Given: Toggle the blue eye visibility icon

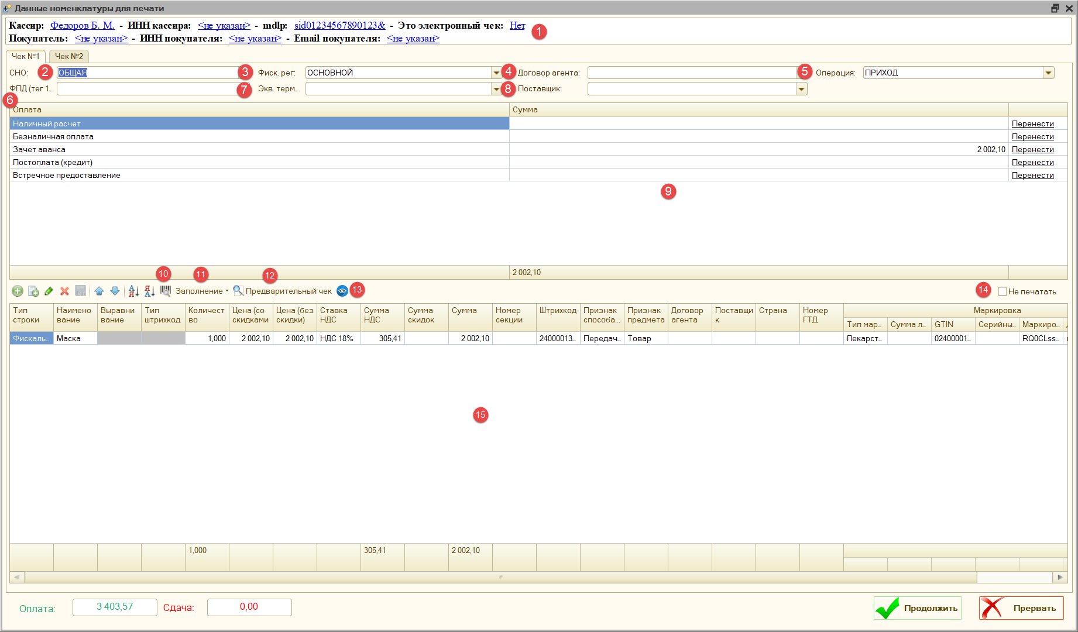Looking at the screenshot, I should coord(342,291).
